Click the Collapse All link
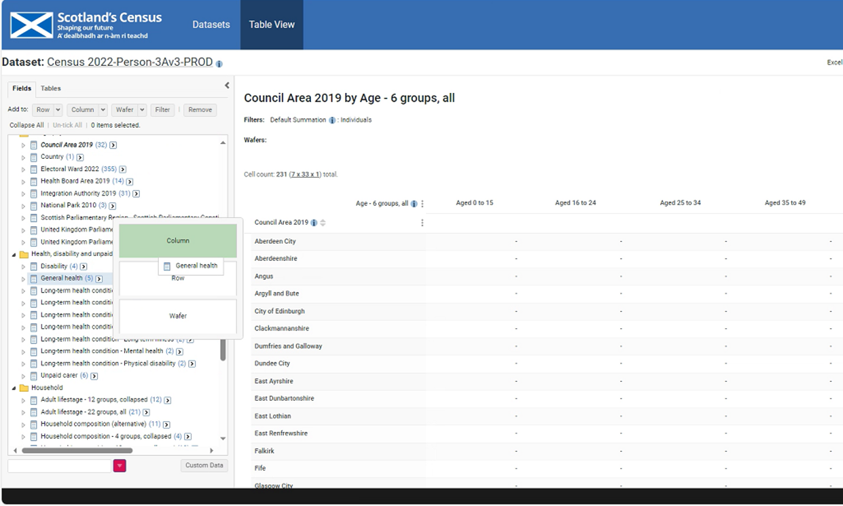The width and height of the screenshot is (843, 506). 26,125
